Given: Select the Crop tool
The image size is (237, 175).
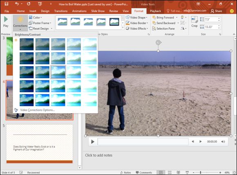Looking at the screenshot, I should click(x=195, y=22).
